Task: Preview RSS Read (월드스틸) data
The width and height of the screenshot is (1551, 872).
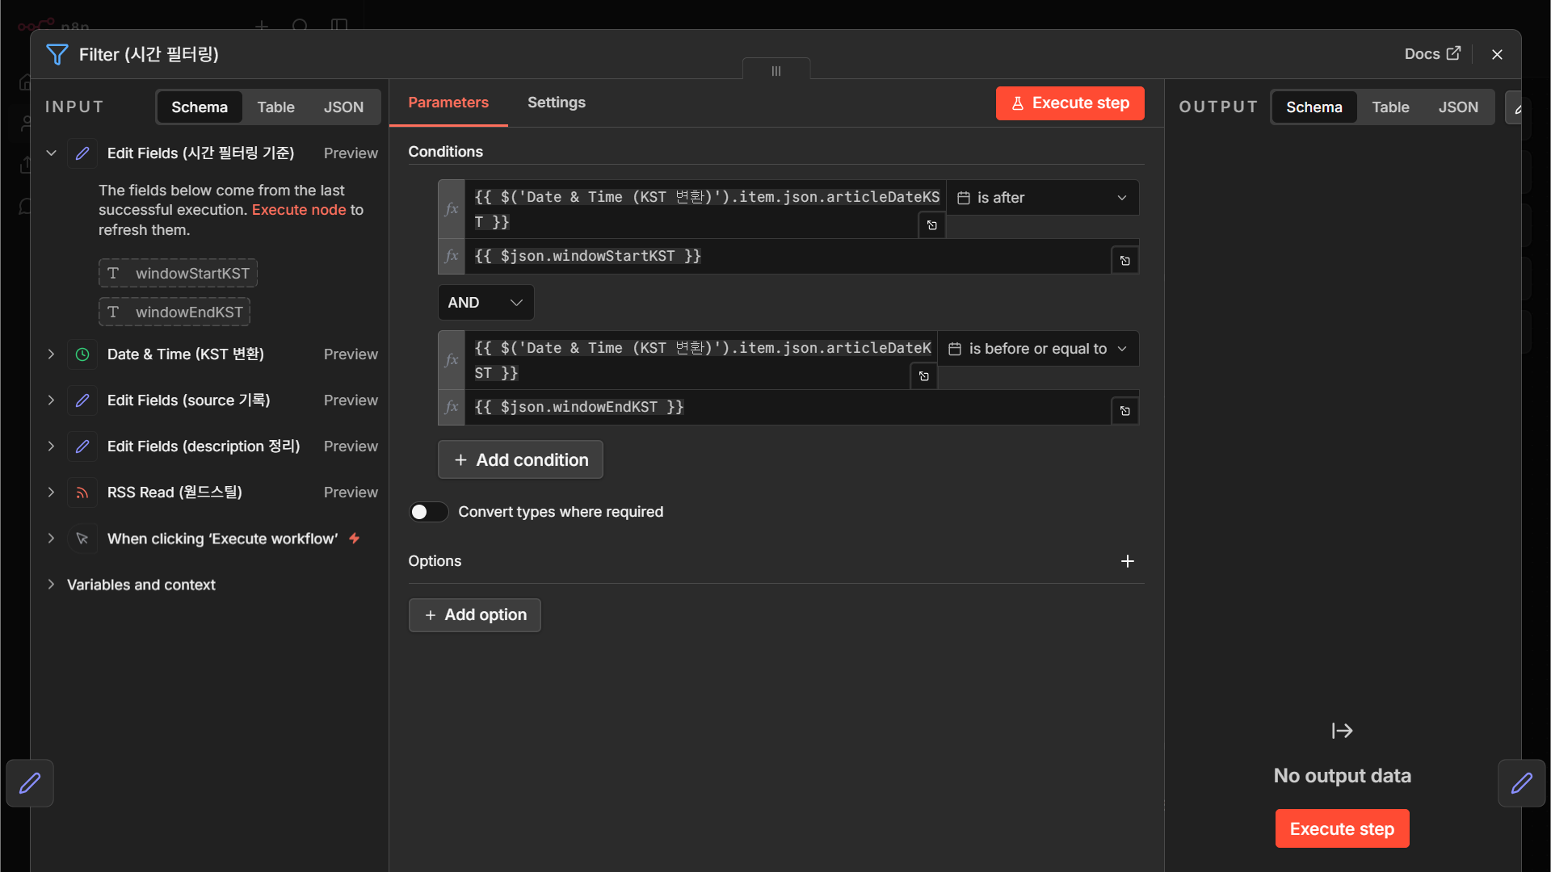Action: 351,492
